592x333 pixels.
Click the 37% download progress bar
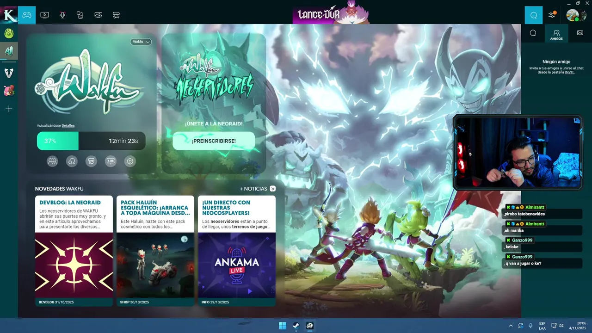pyautogui.click(x=91, y=141)
